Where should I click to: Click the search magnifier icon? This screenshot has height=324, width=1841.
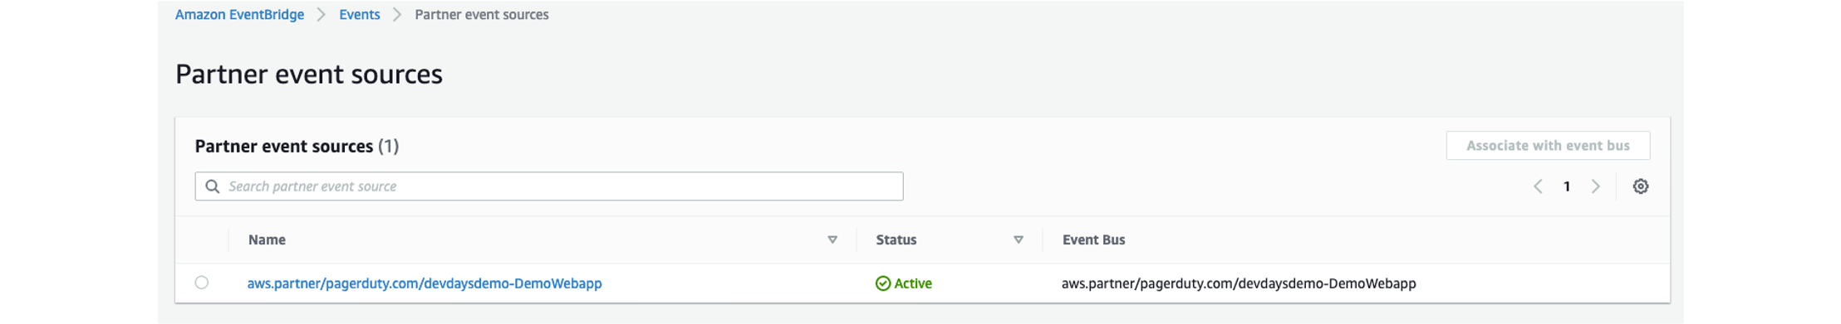click(x=213, y=186)
